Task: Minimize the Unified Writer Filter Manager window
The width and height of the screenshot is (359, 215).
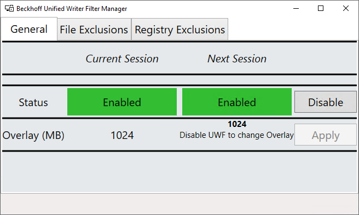Action: point(296,8)
